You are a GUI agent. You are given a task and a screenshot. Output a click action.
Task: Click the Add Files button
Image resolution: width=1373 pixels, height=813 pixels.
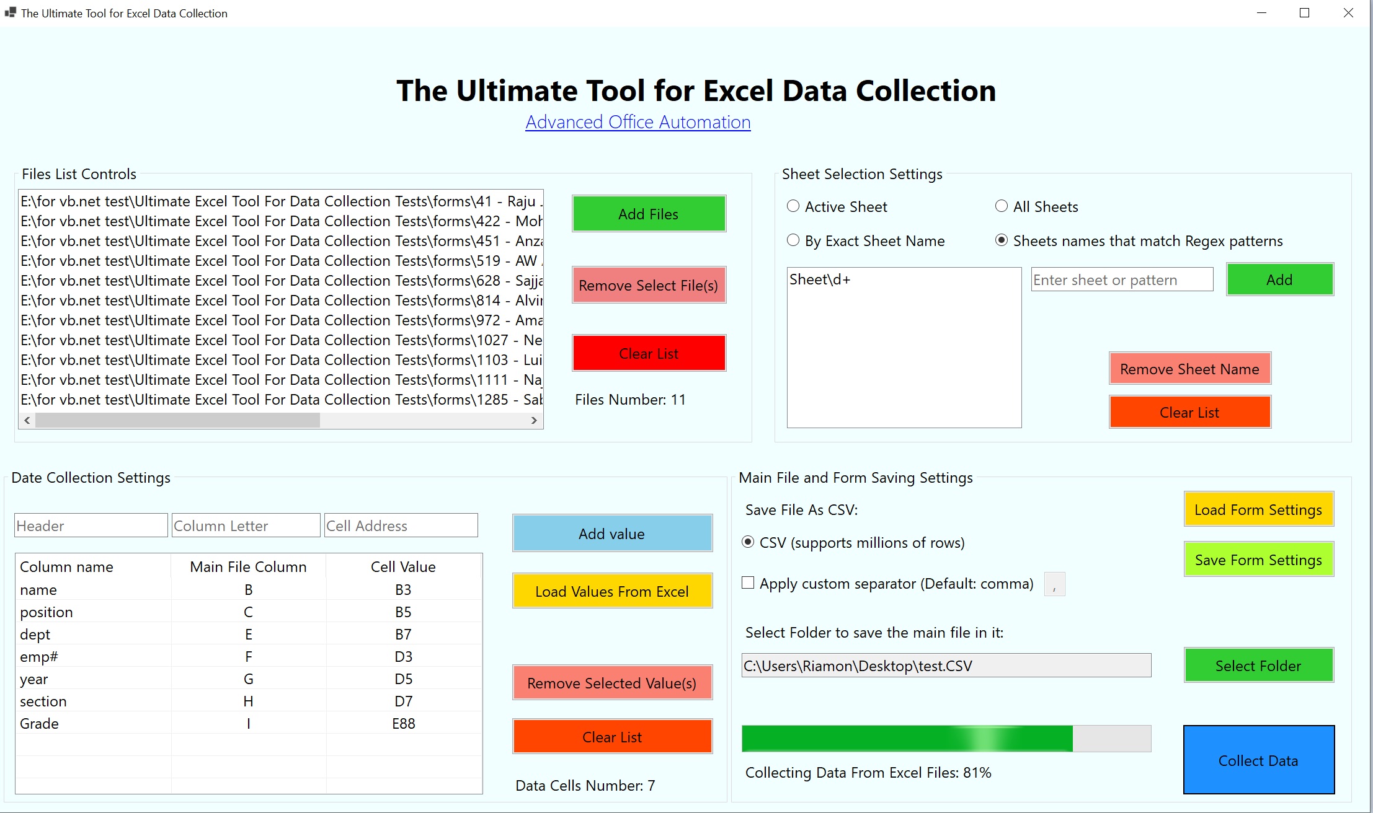647,214
